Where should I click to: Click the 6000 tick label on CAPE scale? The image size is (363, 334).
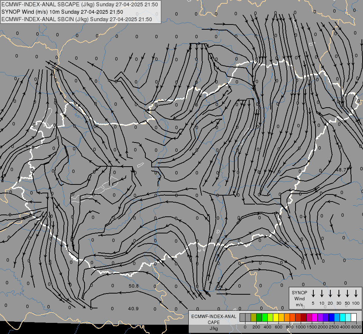pyautogui.click(x=356, y=327)
